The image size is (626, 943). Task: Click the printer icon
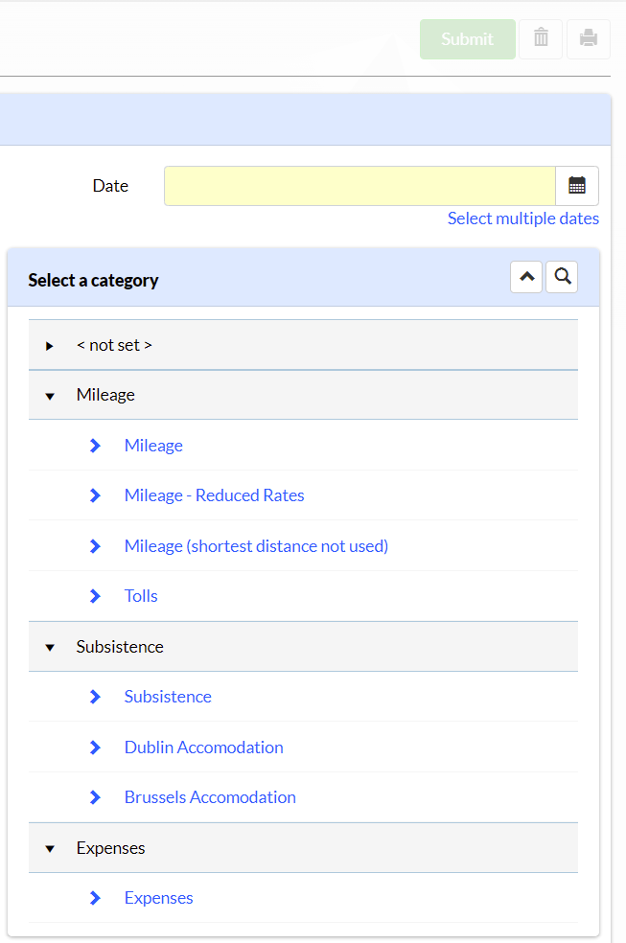[x=588, y=39]
